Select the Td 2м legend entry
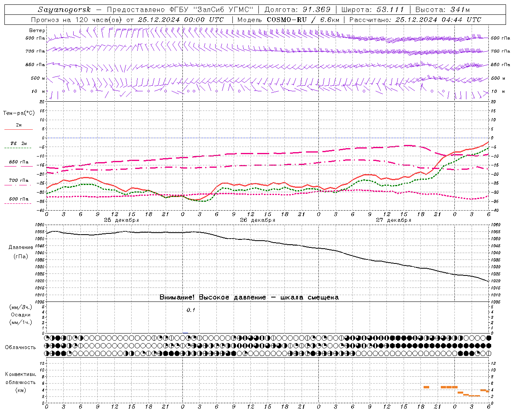This screenshot has width=512, height=410. pos(19,143)
